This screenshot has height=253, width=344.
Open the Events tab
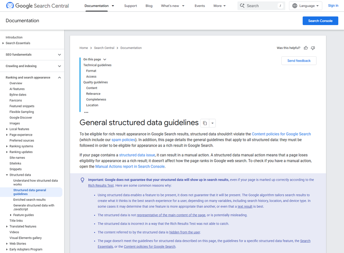(x=200, y=6)
